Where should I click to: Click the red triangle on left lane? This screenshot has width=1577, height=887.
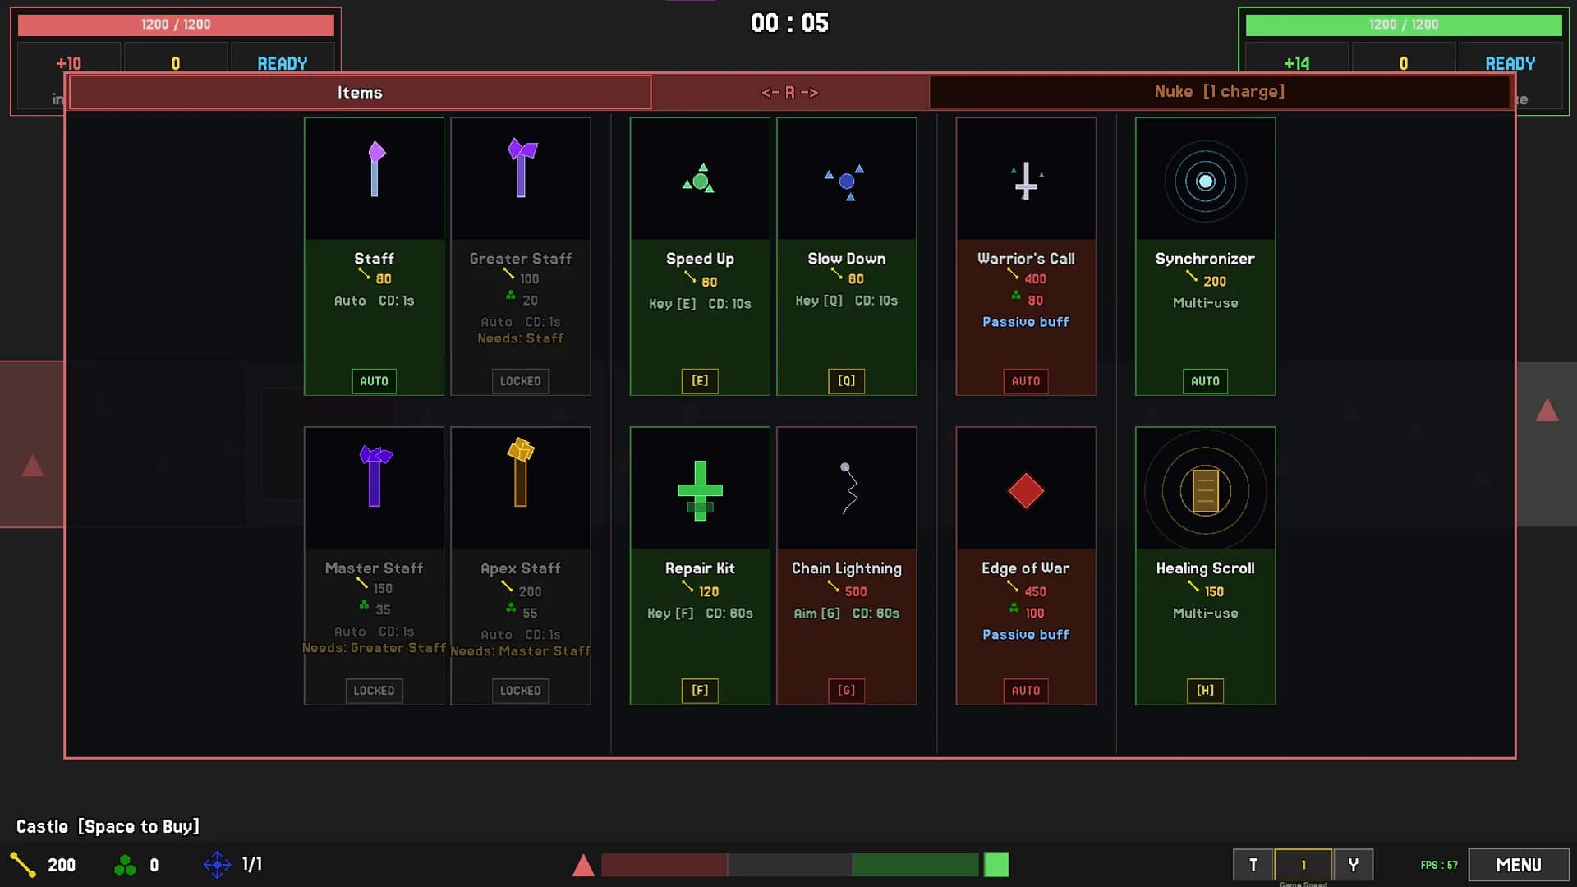33,466
